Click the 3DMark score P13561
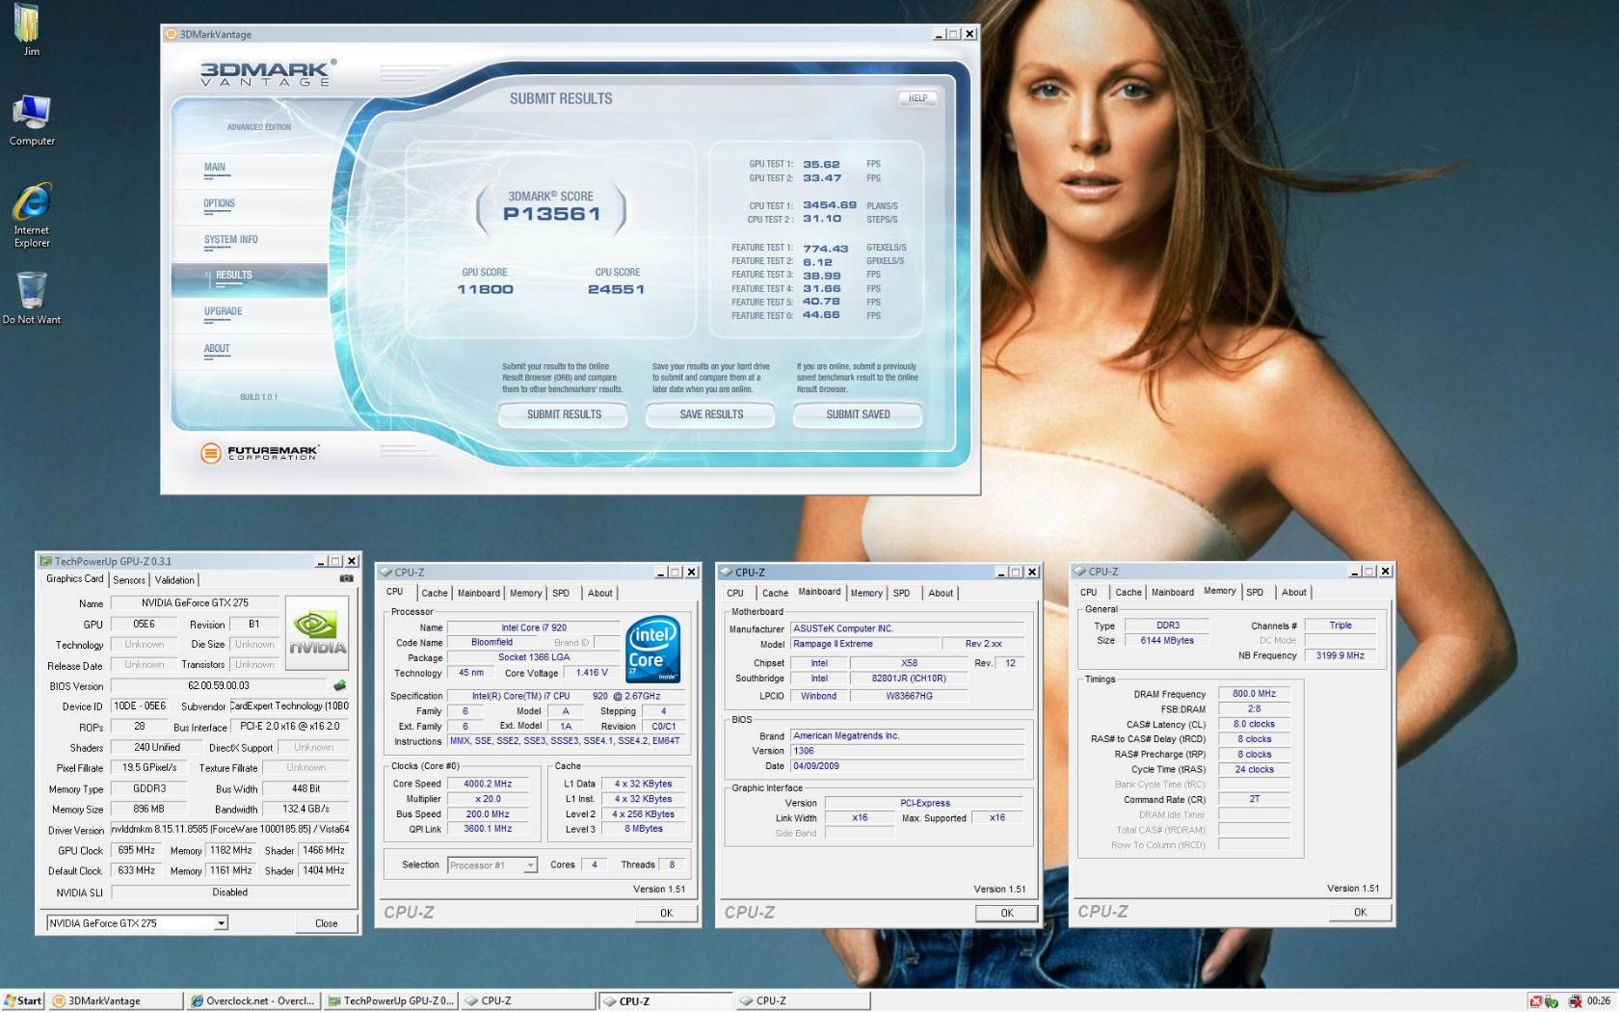 (x=551, y=214)
